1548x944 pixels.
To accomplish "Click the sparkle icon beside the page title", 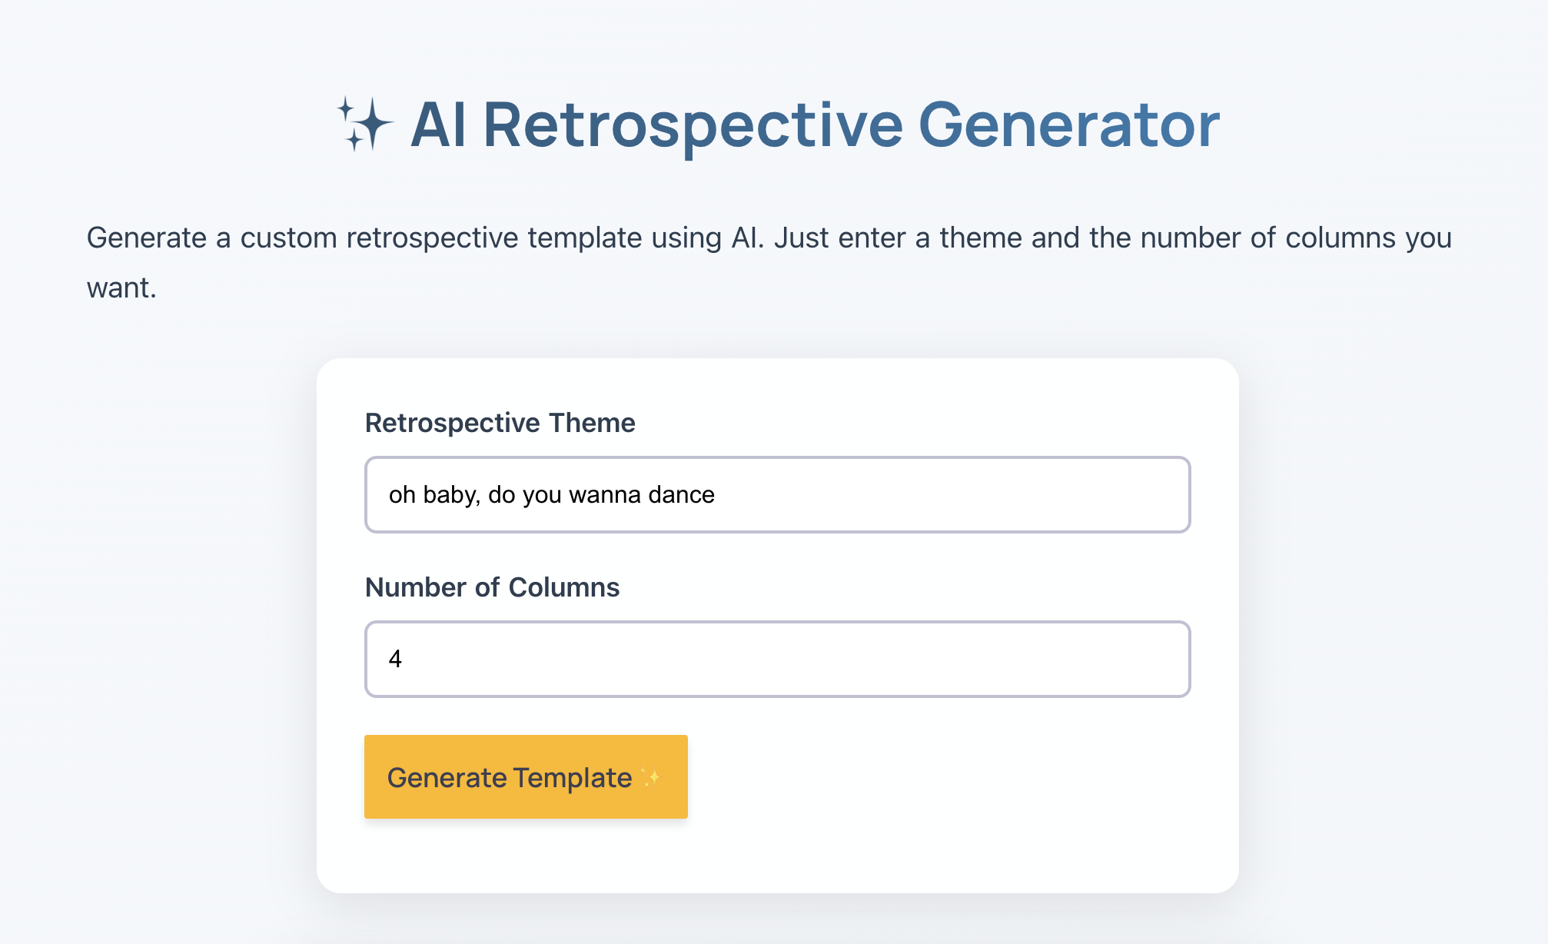I will [x=364, y=125].
